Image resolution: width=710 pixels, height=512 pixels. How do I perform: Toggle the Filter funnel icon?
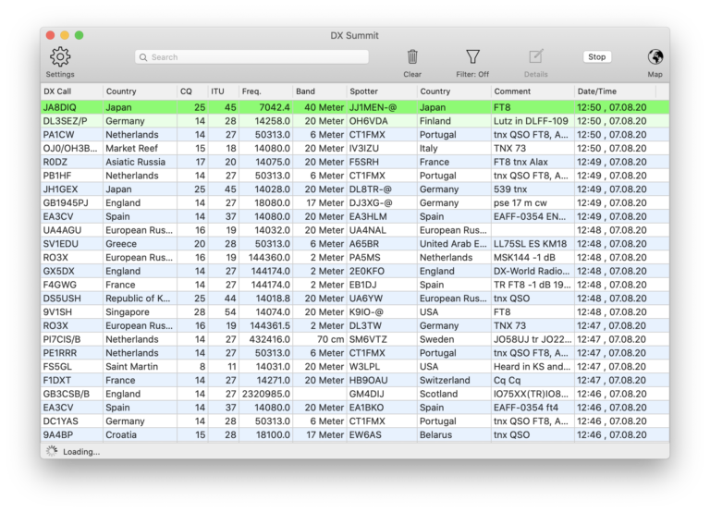(472, 57)
